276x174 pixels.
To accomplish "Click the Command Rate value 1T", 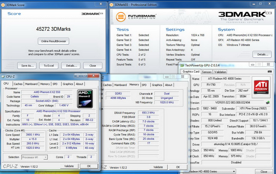I will (148, 143).
